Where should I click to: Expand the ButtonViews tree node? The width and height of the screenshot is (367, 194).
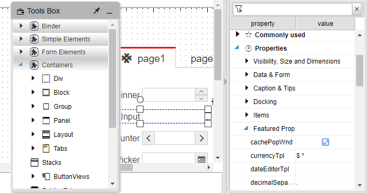[33, 176]
